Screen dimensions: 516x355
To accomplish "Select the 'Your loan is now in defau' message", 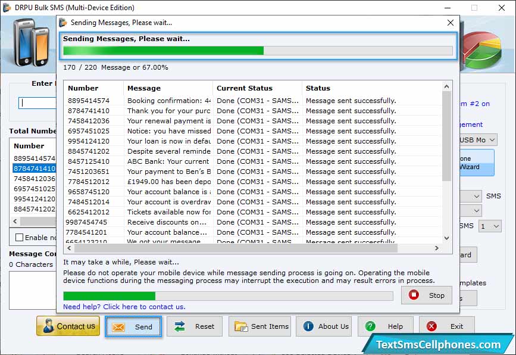I will click(169, 141).
